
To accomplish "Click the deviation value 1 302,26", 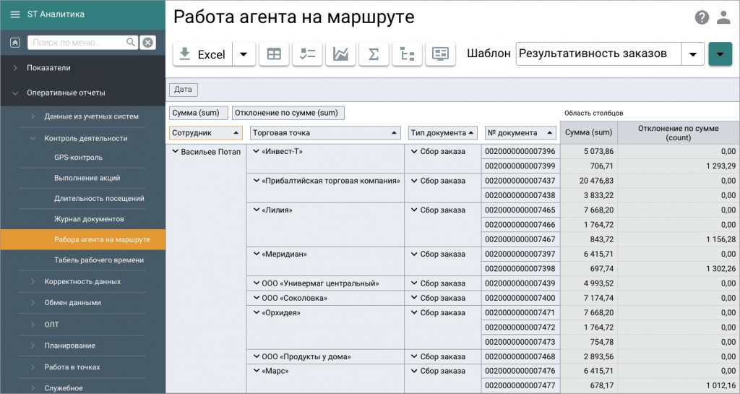I will coord(720,268).
